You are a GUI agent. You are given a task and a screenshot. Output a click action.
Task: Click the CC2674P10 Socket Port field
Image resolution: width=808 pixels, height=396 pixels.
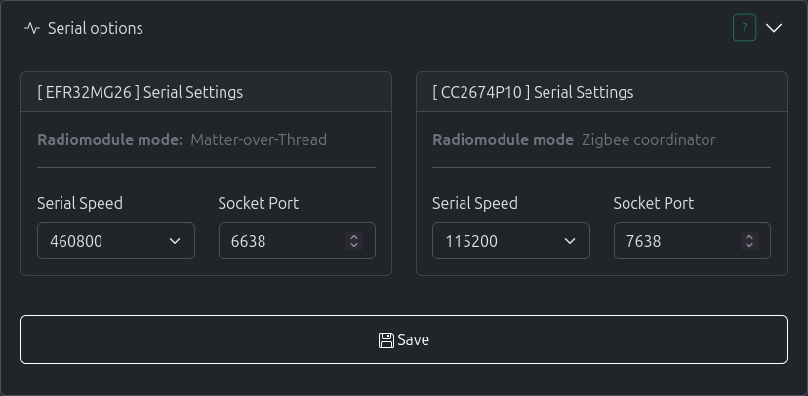[x=678, y=241]
